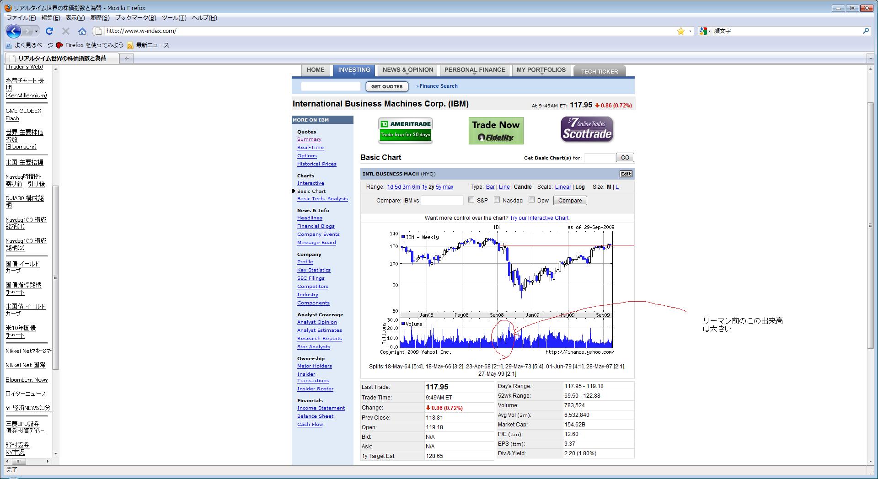
Task: Open the ブックマーク(B) menu
Action: [x=135, y=18]
